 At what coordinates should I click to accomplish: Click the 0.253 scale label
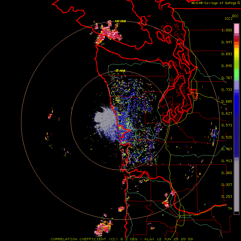pyautogui.click(x=227, y=197)
